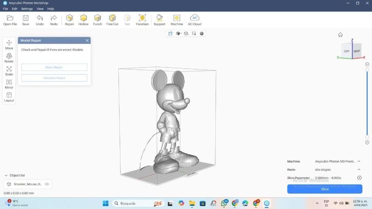Click the Basic Repair button
Viewport: 372px width, 209px height.
[x=54, y=67]
